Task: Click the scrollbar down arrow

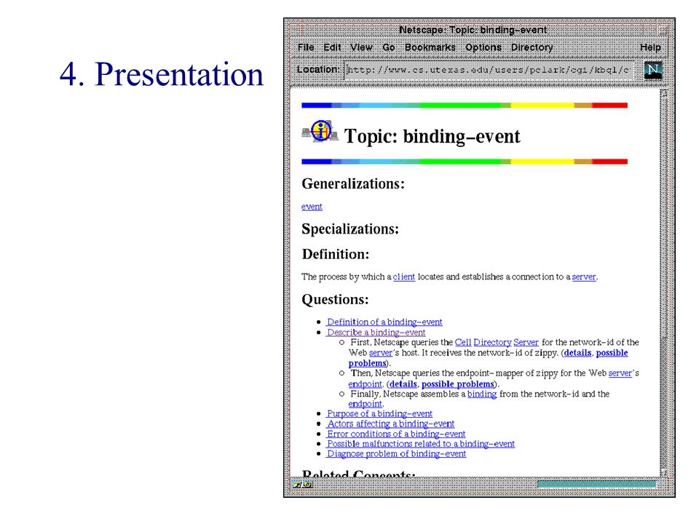Action: (664, 472)
